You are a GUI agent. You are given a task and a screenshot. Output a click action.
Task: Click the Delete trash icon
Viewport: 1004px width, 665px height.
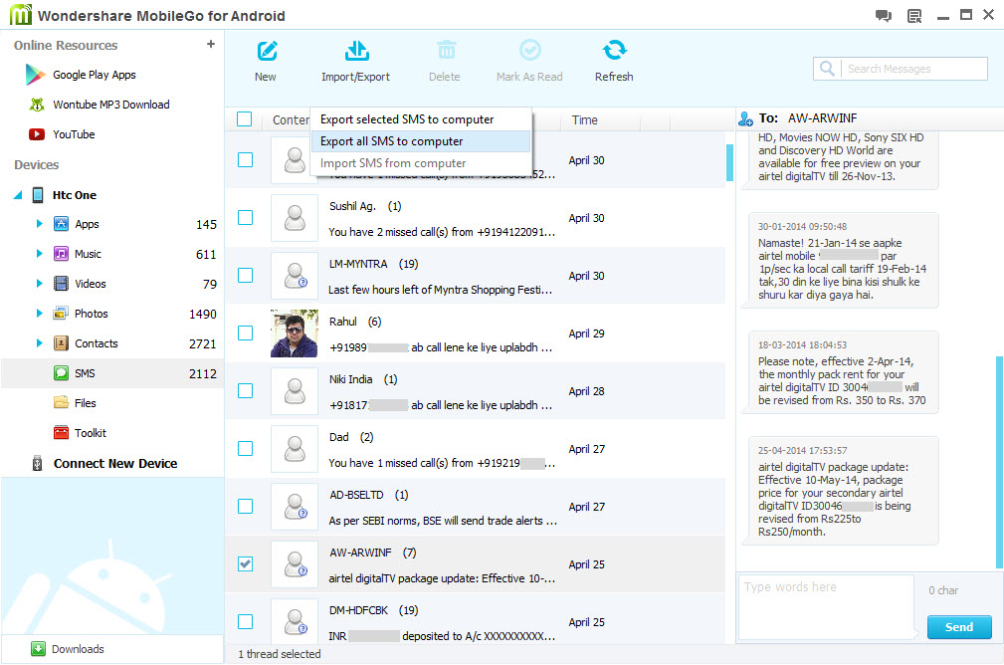pos(446,50)
